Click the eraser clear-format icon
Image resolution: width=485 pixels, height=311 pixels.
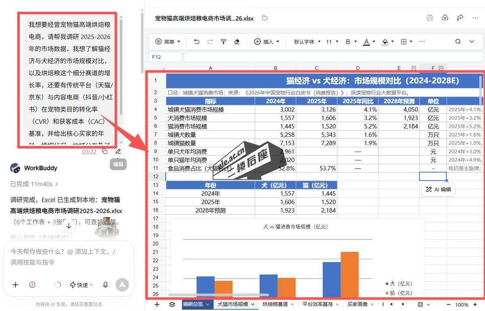[237, 42]
